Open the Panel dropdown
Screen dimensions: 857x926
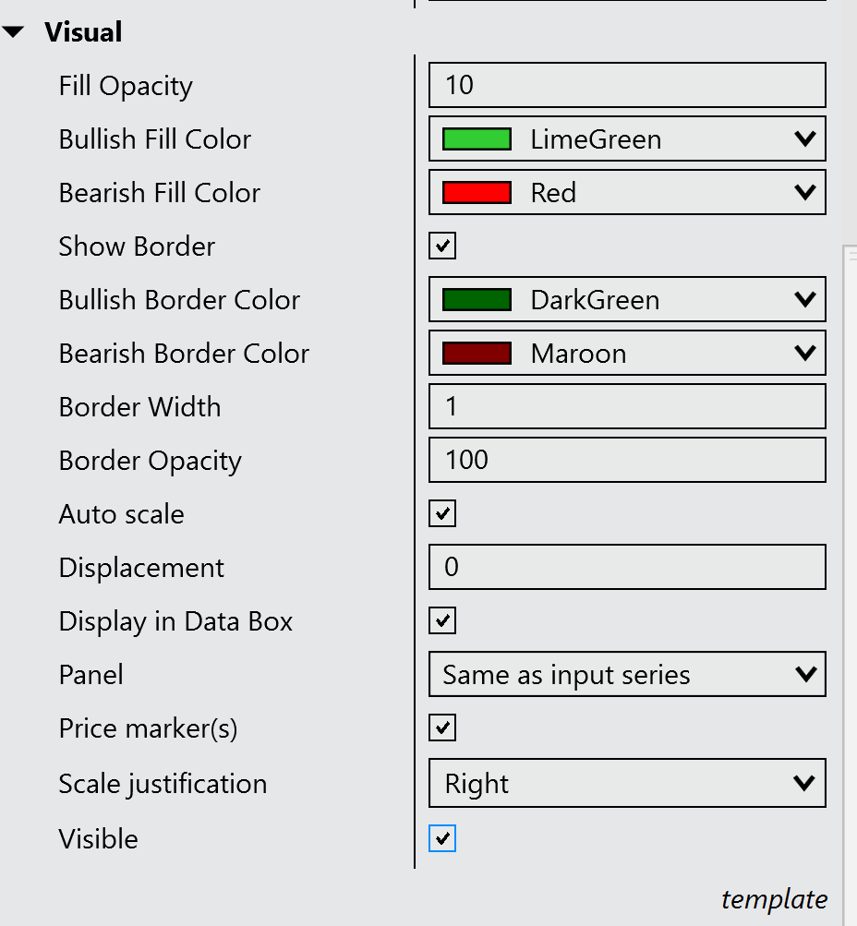pos(627,675)
